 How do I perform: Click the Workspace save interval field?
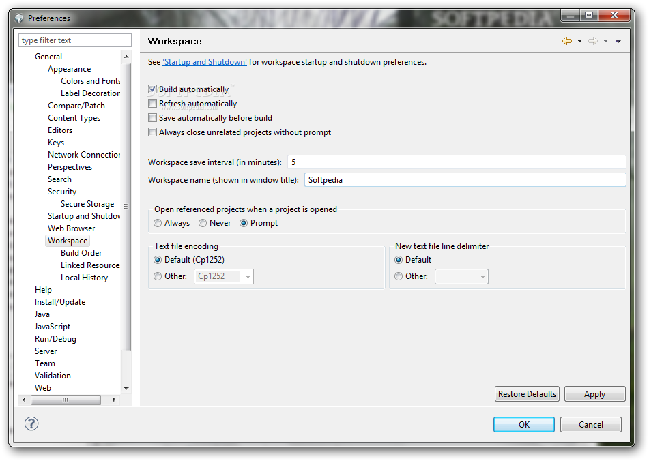click(457, 162)
